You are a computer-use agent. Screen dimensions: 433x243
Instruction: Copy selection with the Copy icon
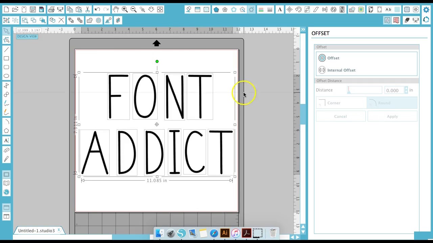(x=70, y=9)
